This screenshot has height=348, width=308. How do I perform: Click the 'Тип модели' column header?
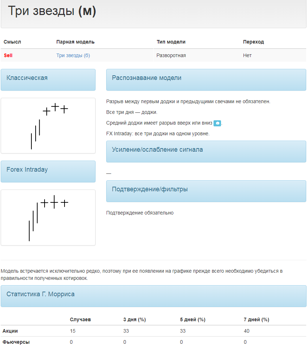pos(171,42)
